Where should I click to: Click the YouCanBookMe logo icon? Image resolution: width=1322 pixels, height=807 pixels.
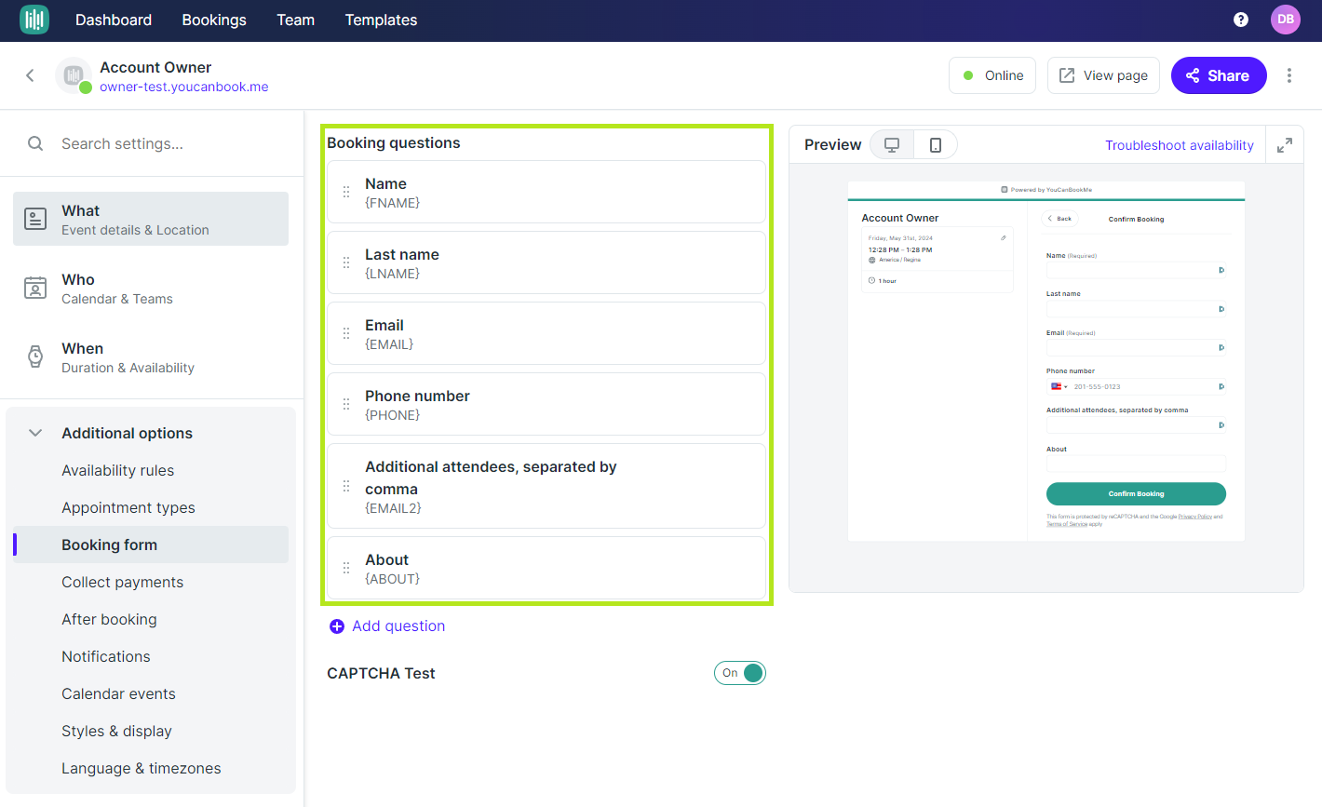34,20
